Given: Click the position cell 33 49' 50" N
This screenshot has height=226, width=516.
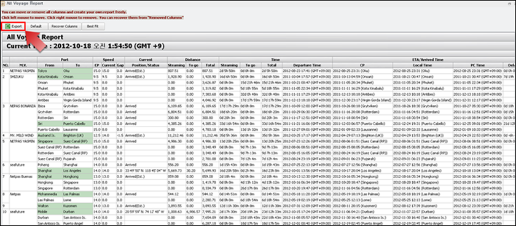Looking at the screenshot, I should pos(145,170).
